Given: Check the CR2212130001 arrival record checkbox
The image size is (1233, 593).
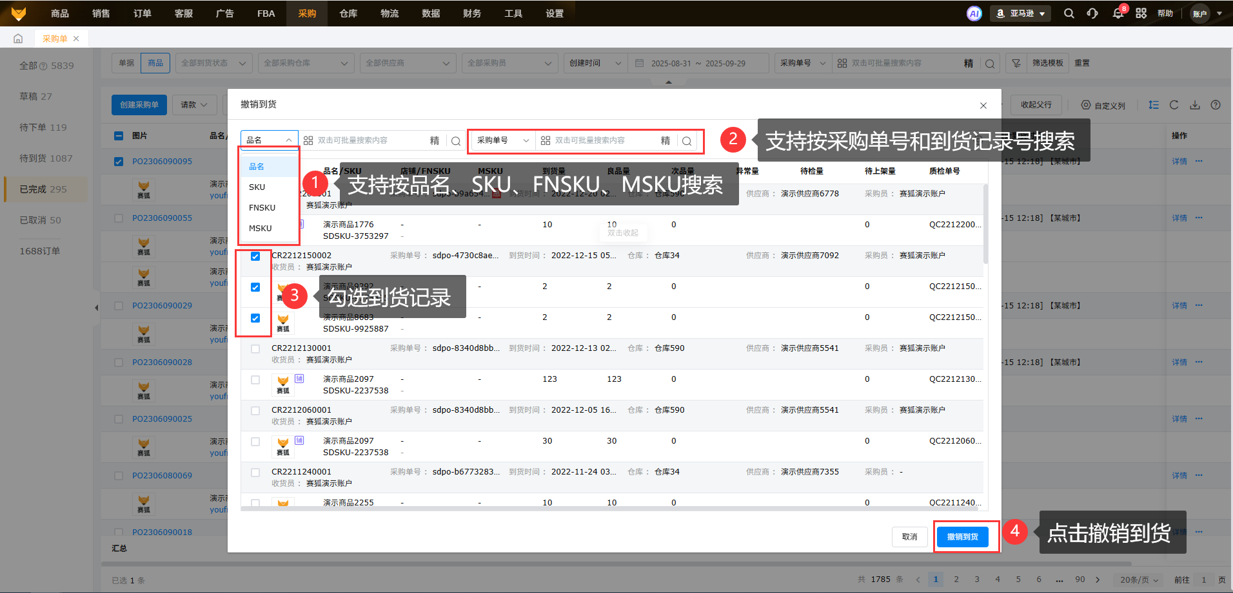Looking at the screenshot, I should click(x=255, y=349).
